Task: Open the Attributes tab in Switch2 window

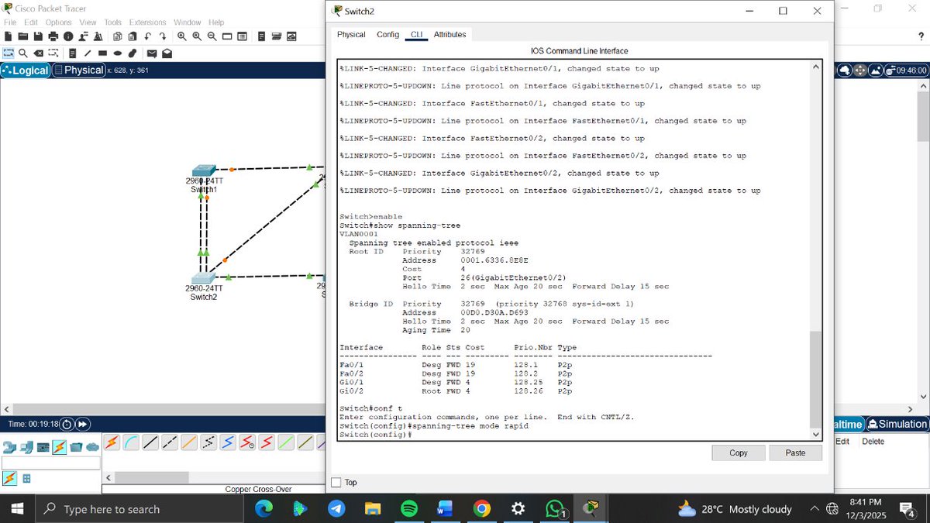Action: pos(449,35)
